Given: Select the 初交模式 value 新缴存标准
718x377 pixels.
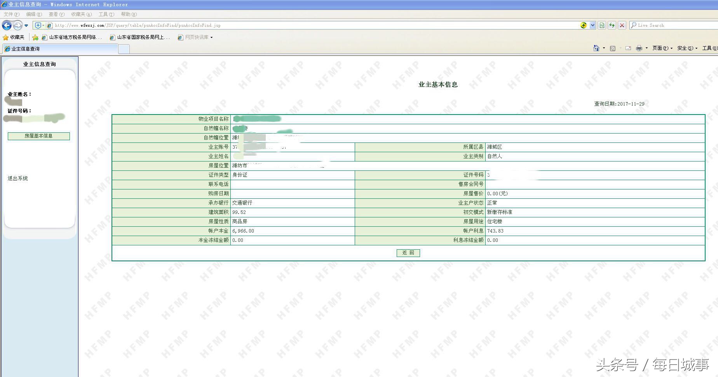Looking at the screenshot, I should pyautogui.click(x=500, y=212).
